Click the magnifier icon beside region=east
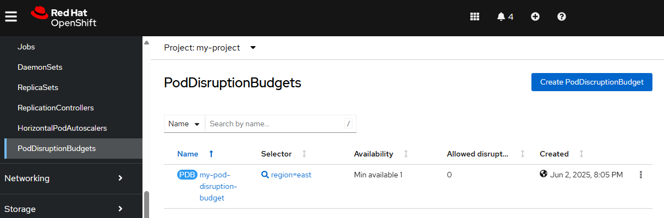 coord(265,175)
